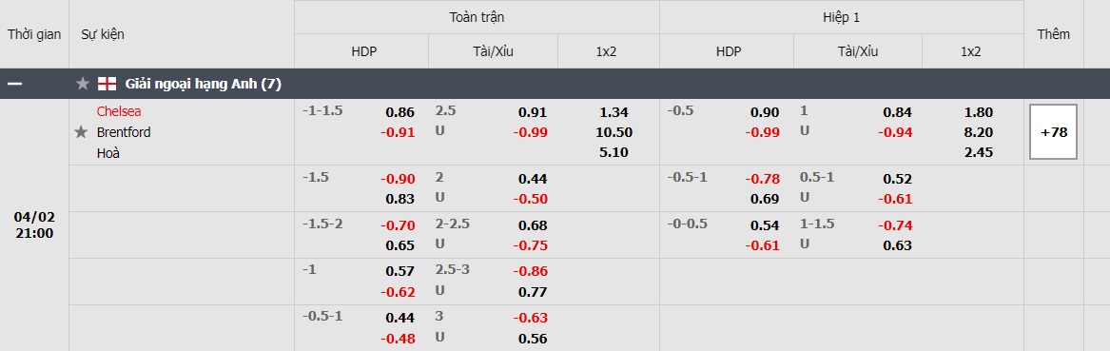Viewport: 1110px width, 351px height.
Task: Select first-half 1x2 odds 1.80
Action: pos(979,112)
